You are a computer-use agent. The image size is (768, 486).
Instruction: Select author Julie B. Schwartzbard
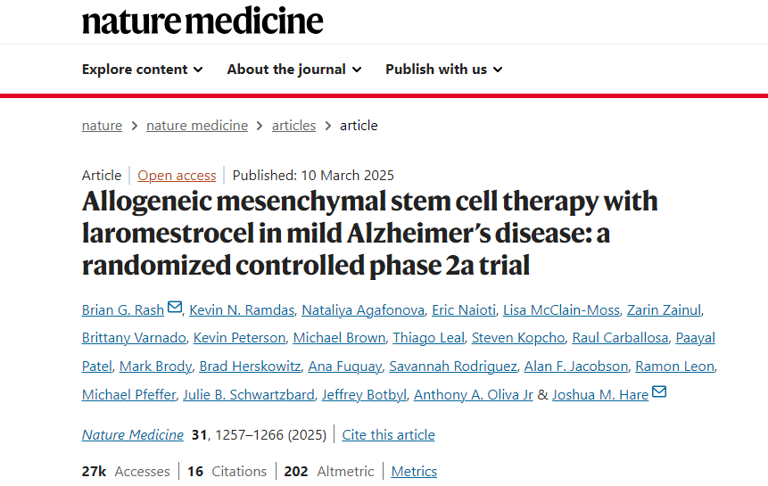pyautogui.click(x=248, y=395)
